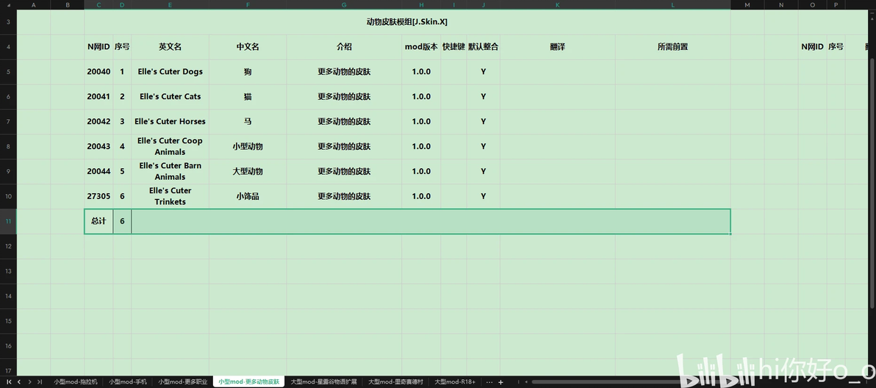Click version 1.0.0 in the Dogs row
The width and height of the screenshot is (876, 388).
pos(421,71)
